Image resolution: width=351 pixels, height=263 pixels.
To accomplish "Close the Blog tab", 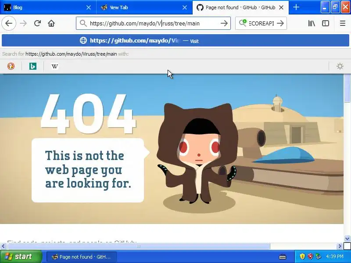I will coord(89,7).
